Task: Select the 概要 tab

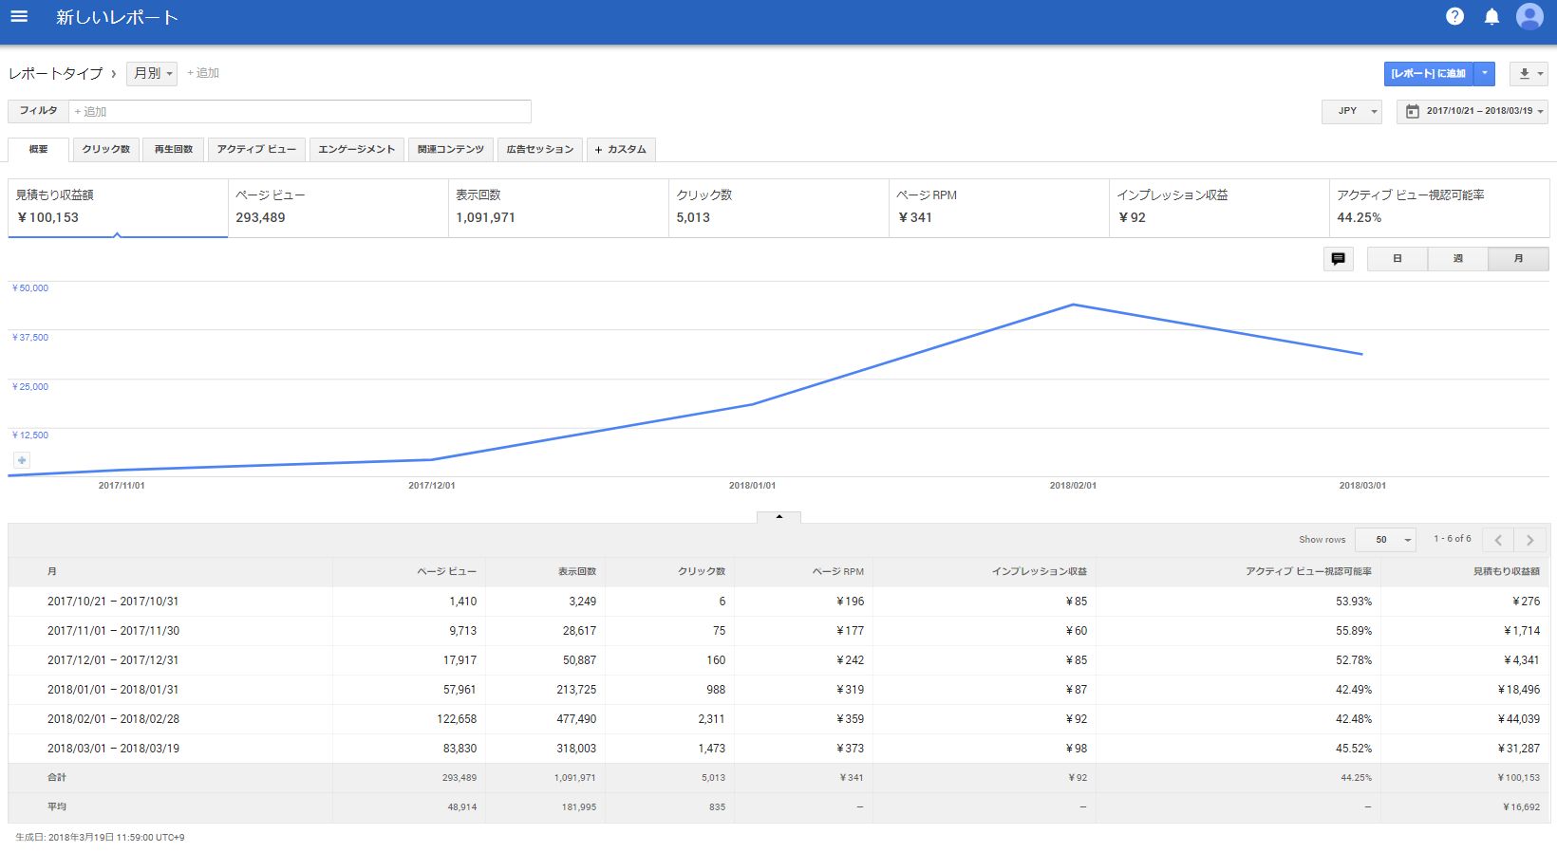Action: (39, 150)
